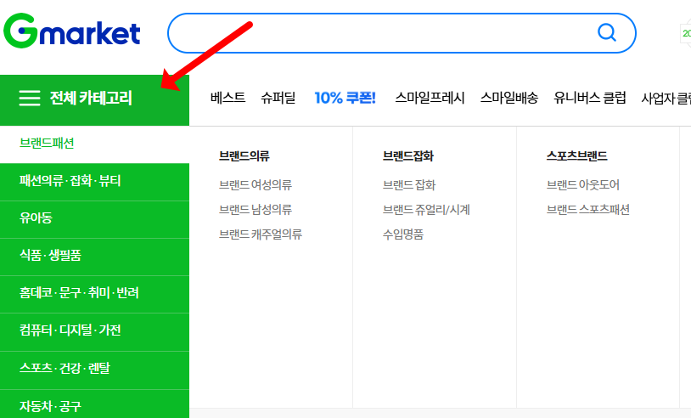
Task: Open the 브랜드 스포츠패션 link
Action: point(588,210)
